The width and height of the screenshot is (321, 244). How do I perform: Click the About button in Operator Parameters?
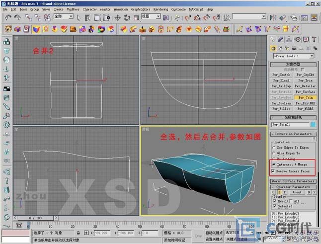pyautogui.click(x=297, y=192)
